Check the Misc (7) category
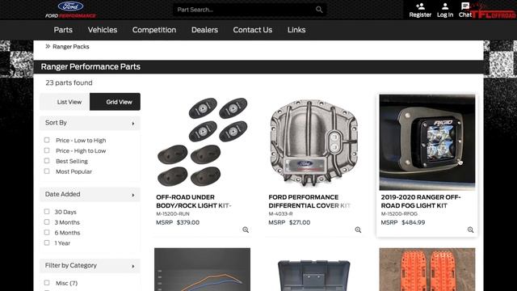This screenshot has height=291, width=517. [47, 283]
